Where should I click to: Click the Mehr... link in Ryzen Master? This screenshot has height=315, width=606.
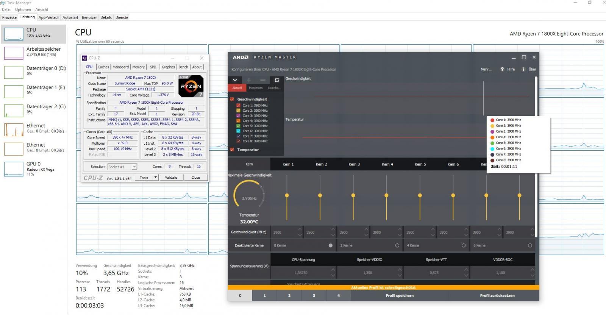click(486, 69)
